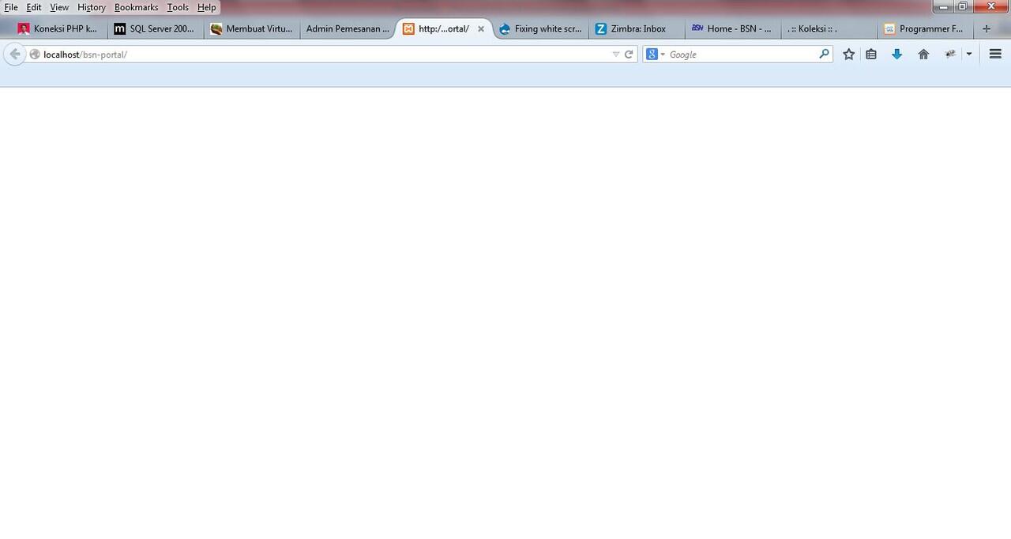Viewport: 1011px width, 539px height.
Task: Switch to the Membuat Virtu... tab
Action: [251, 28]
